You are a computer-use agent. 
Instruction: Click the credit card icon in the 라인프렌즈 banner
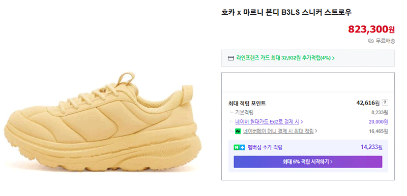pyautogui.click(x=230, y=58)
